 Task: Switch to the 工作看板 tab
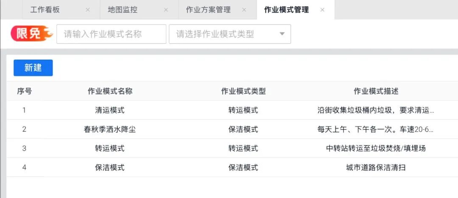coord(45,10)
